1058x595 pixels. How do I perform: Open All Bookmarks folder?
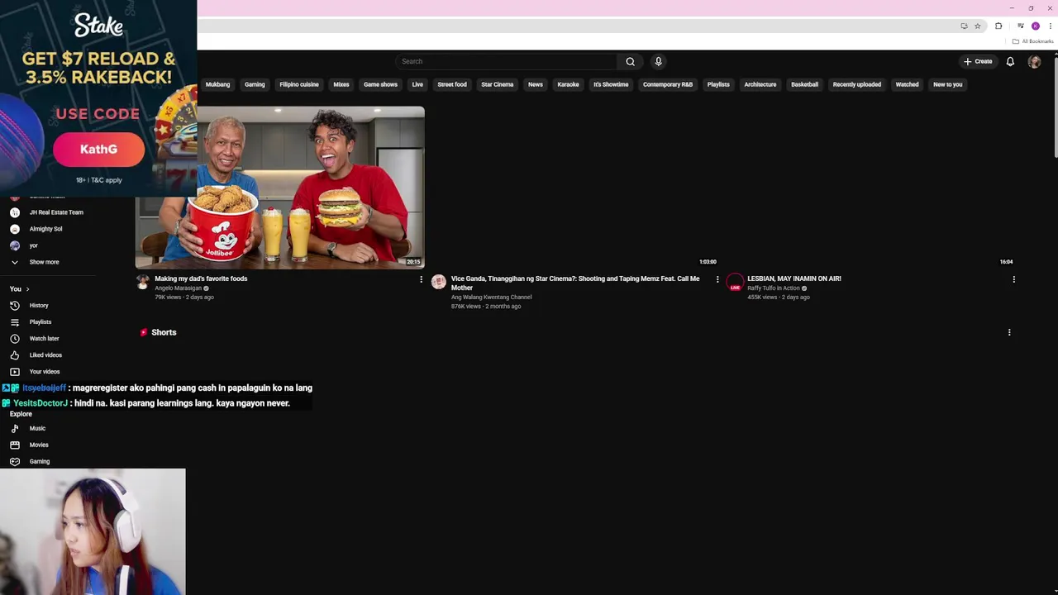click(1033, 41)
